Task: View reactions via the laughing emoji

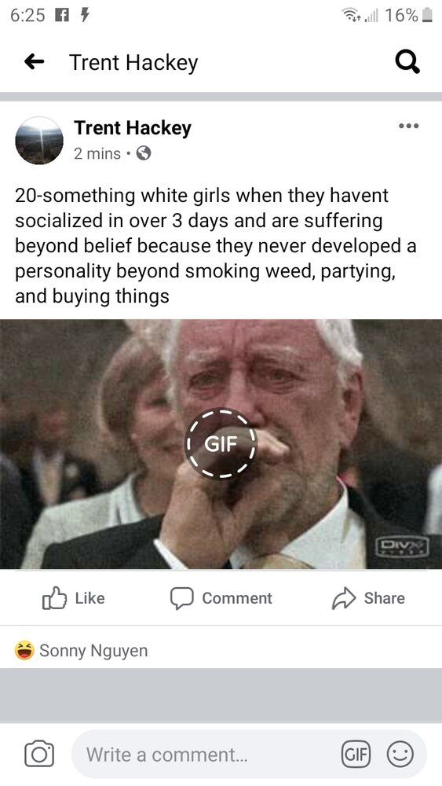Action: (x=24, y=651)
